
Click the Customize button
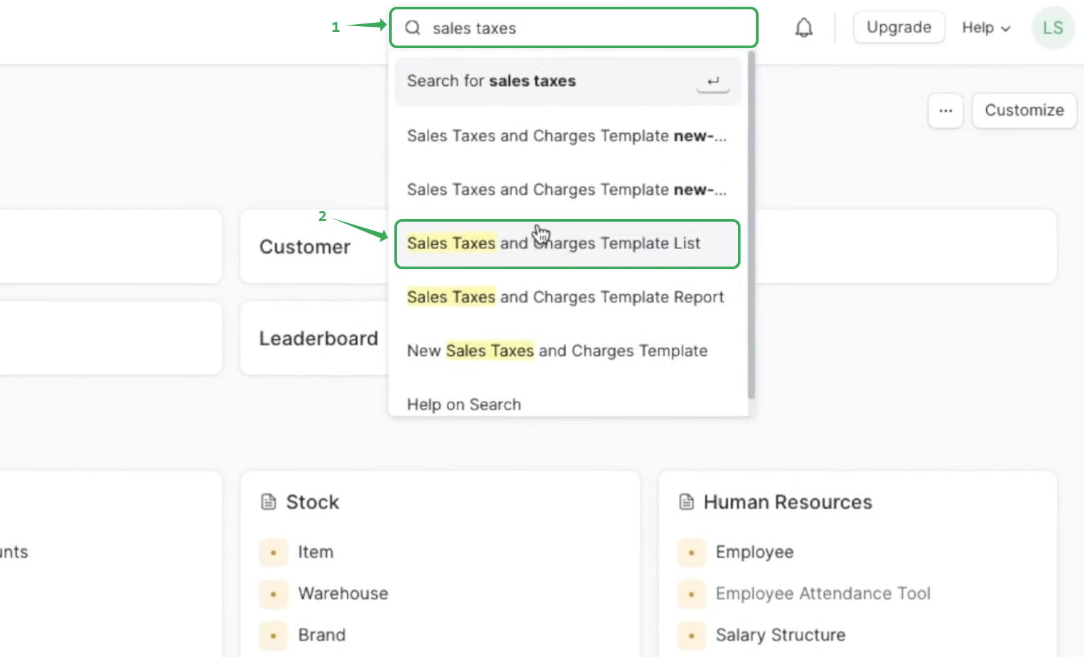pos(1024,111)
